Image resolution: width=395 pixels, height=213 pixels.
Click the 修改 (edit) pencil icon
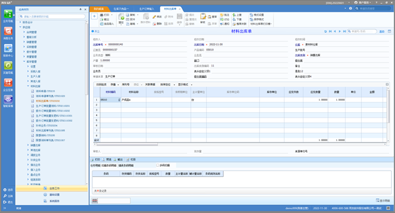(x=154, y=17)
